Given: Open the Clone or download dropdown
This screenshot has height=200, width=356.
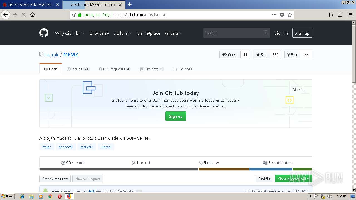Looking at the screenshot, I should 293,179.
